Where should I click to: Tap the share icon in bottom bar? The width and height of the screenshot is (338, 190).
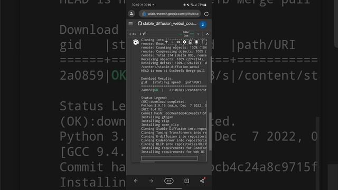click(x=202, y=180)
